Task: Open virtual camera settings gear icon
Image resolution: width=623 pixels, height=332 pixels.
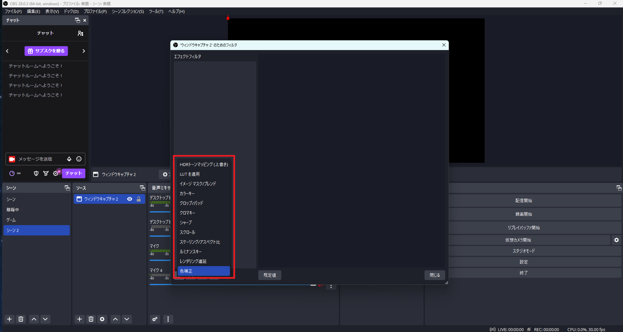Action: tap(616, 240)
